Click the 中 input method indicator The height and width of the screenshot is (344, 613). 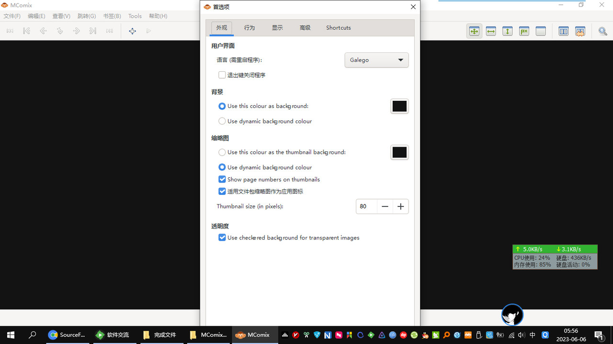coord(533,335)
